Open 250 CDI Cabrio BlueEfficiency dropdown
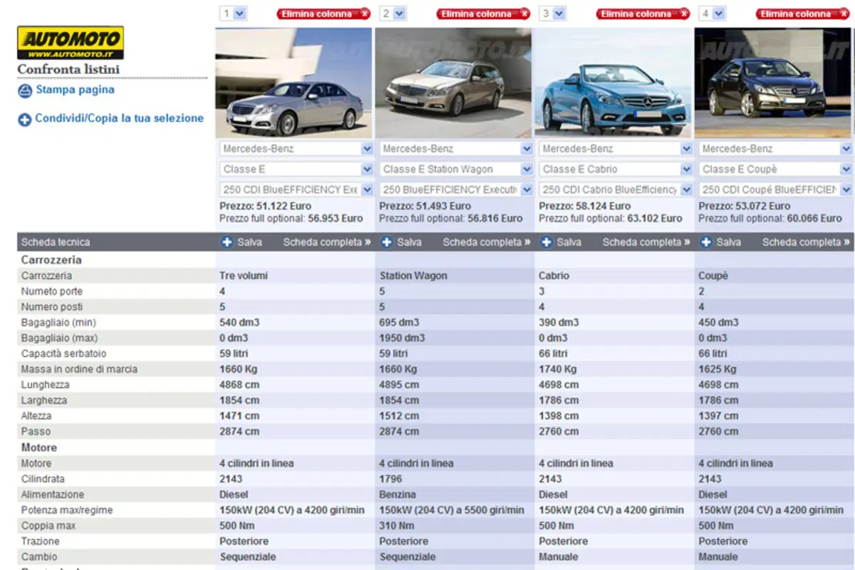855x570 pixels. tap(616, 190)
